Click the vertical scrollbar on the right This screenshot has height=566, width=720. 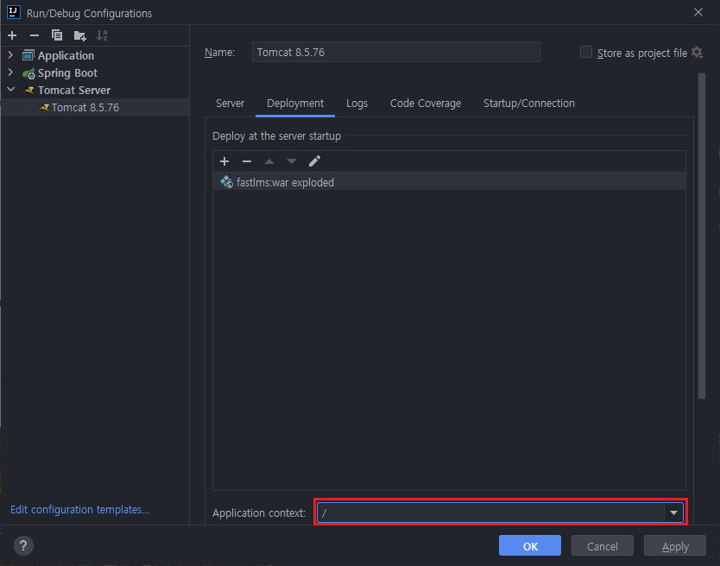coord(702,236)
